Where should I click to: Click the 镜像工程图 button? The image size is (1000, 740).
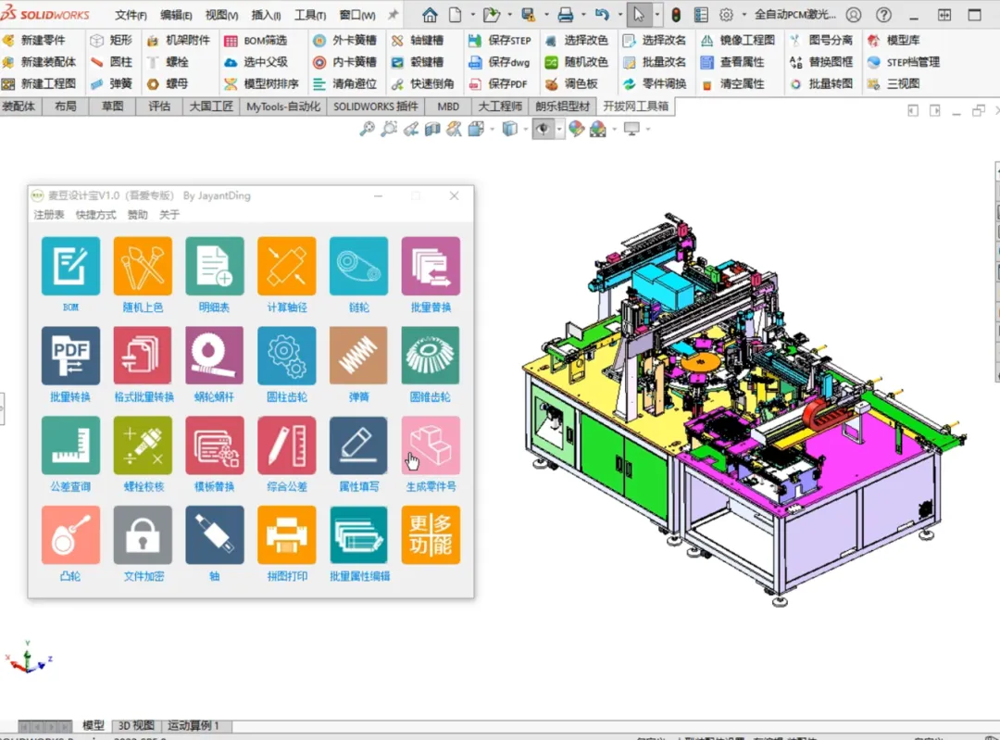(738, 40)
